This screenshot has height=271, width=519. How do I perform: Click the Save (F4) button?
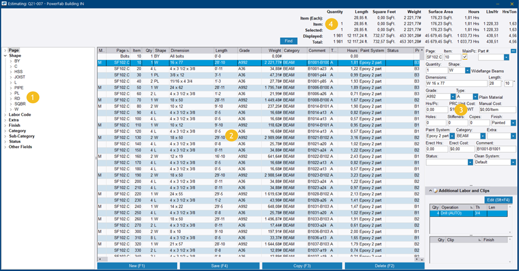(218, 266)
